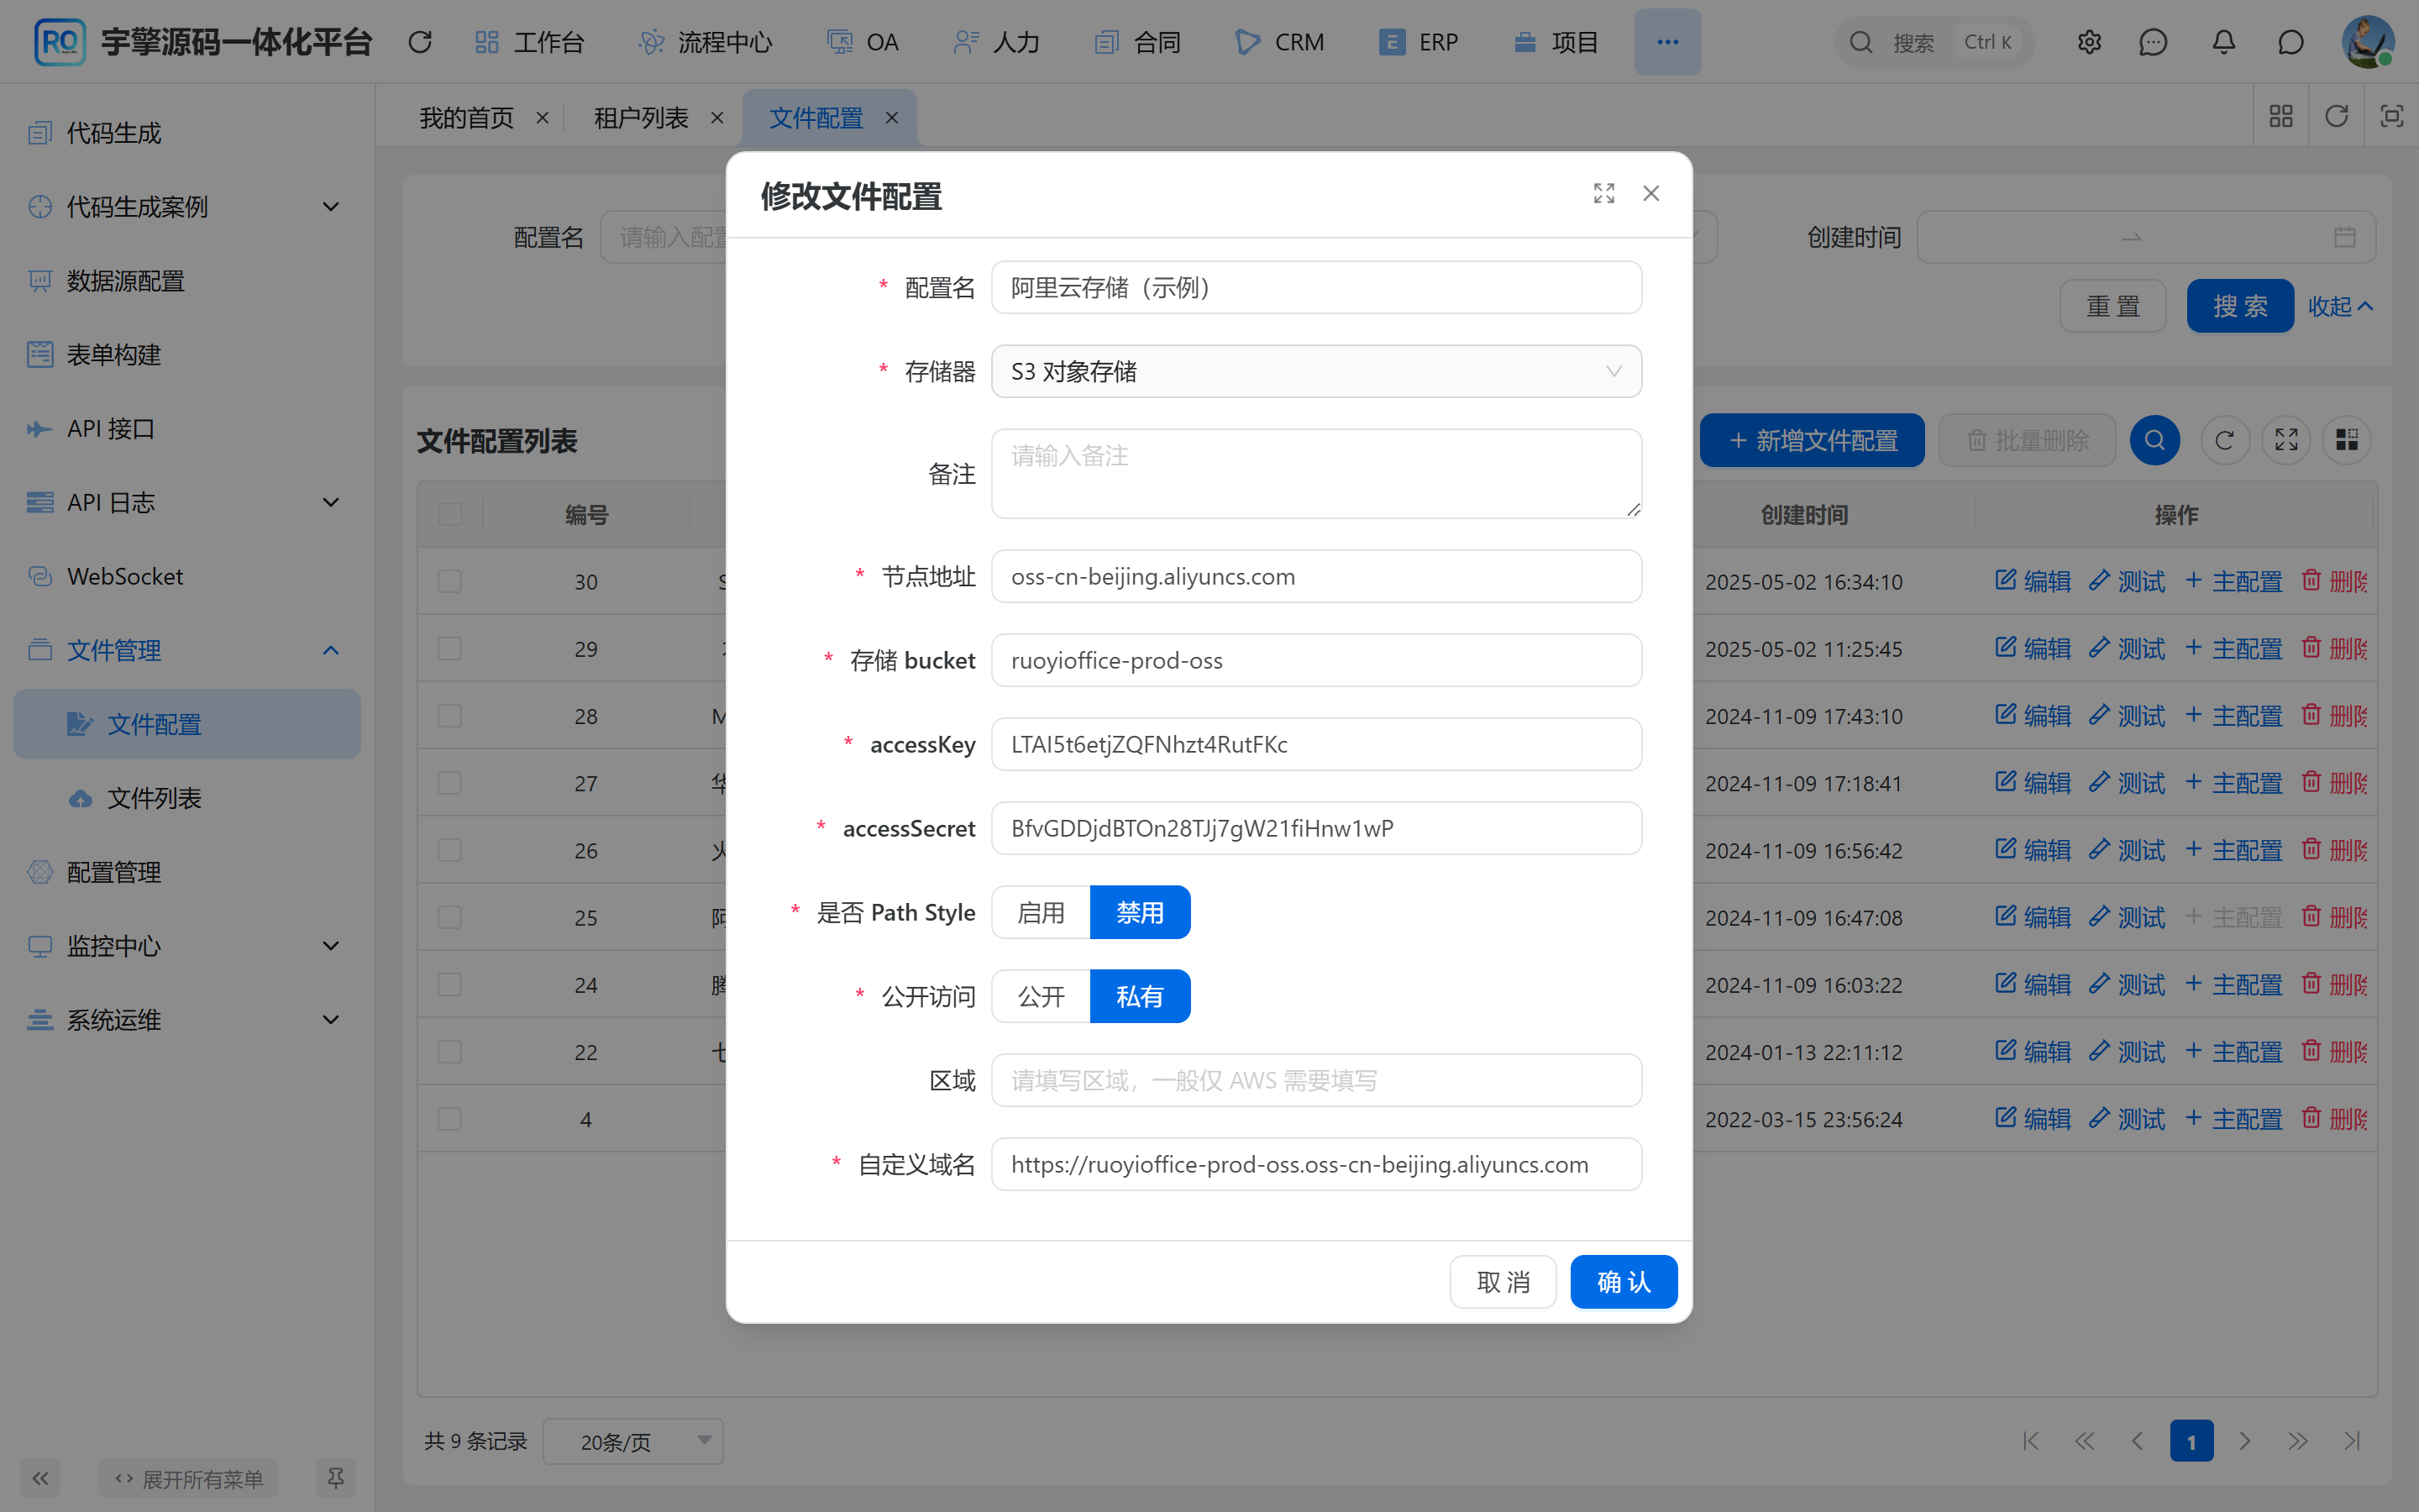Go to the last page icon in pagination
Screen dimensions: 2419x1512
point(2352,1441)
